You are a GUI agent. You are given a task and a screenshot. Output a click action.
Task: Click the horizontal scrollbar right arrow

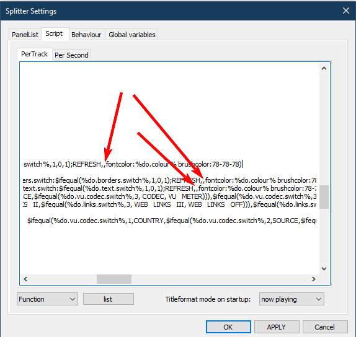point(314,279)
